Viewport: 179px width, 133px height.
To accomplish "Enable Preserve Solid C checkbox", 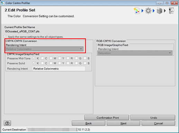I will pos(42,63).
